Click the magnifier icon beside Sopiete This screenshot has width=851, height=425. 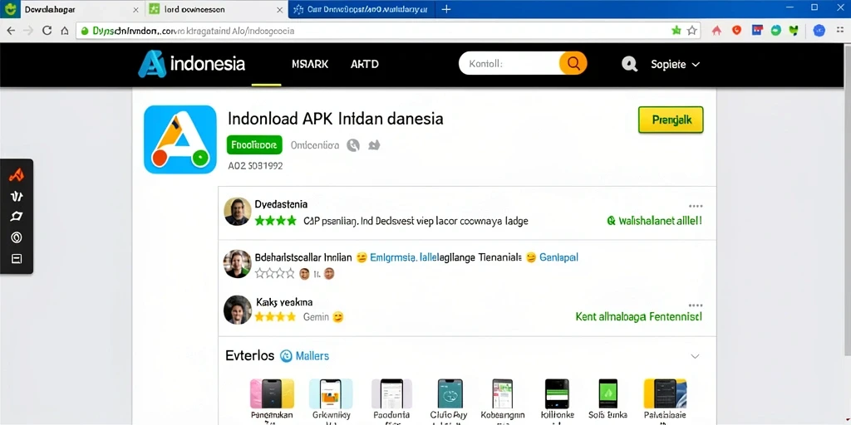630,65
